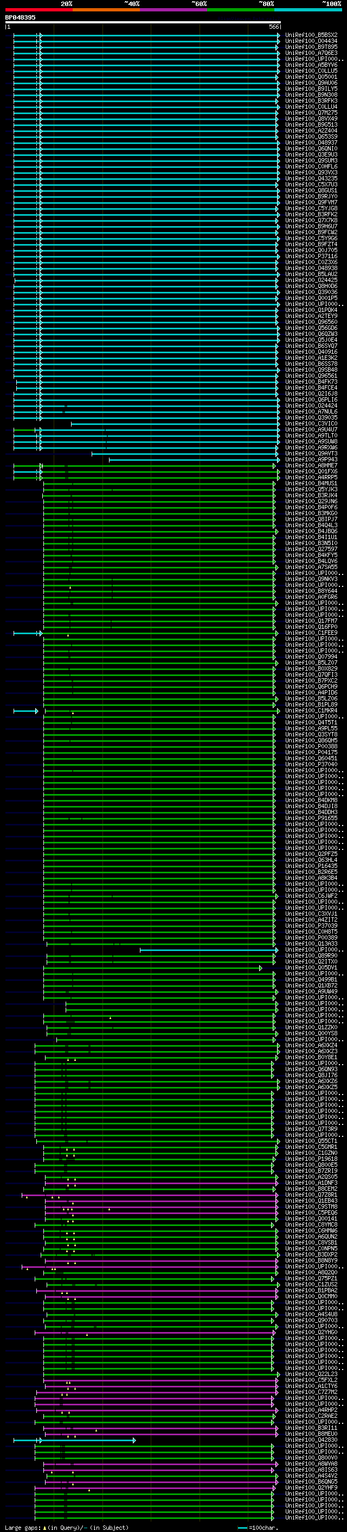Select UniRef100_Q05001 entry

coord(311,77)
